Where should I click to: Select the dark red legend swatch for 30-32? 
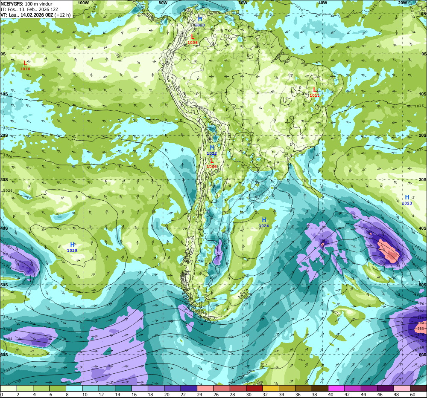click(x=254, y=388)
